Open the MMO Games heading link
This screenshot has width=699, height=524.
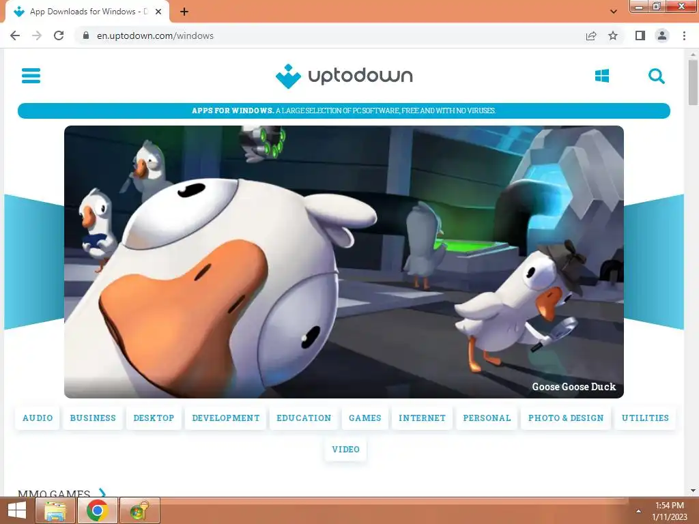(x=54, y=493)
